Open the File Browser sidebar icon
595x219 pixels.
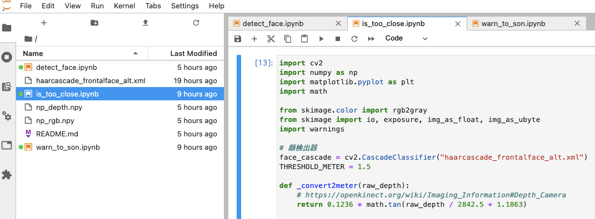click(7, 28)
